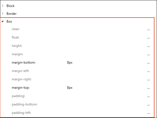157x118 pixels.
Task: Expand the Border category
Action: pyautogui.click(x=3, y=13)
